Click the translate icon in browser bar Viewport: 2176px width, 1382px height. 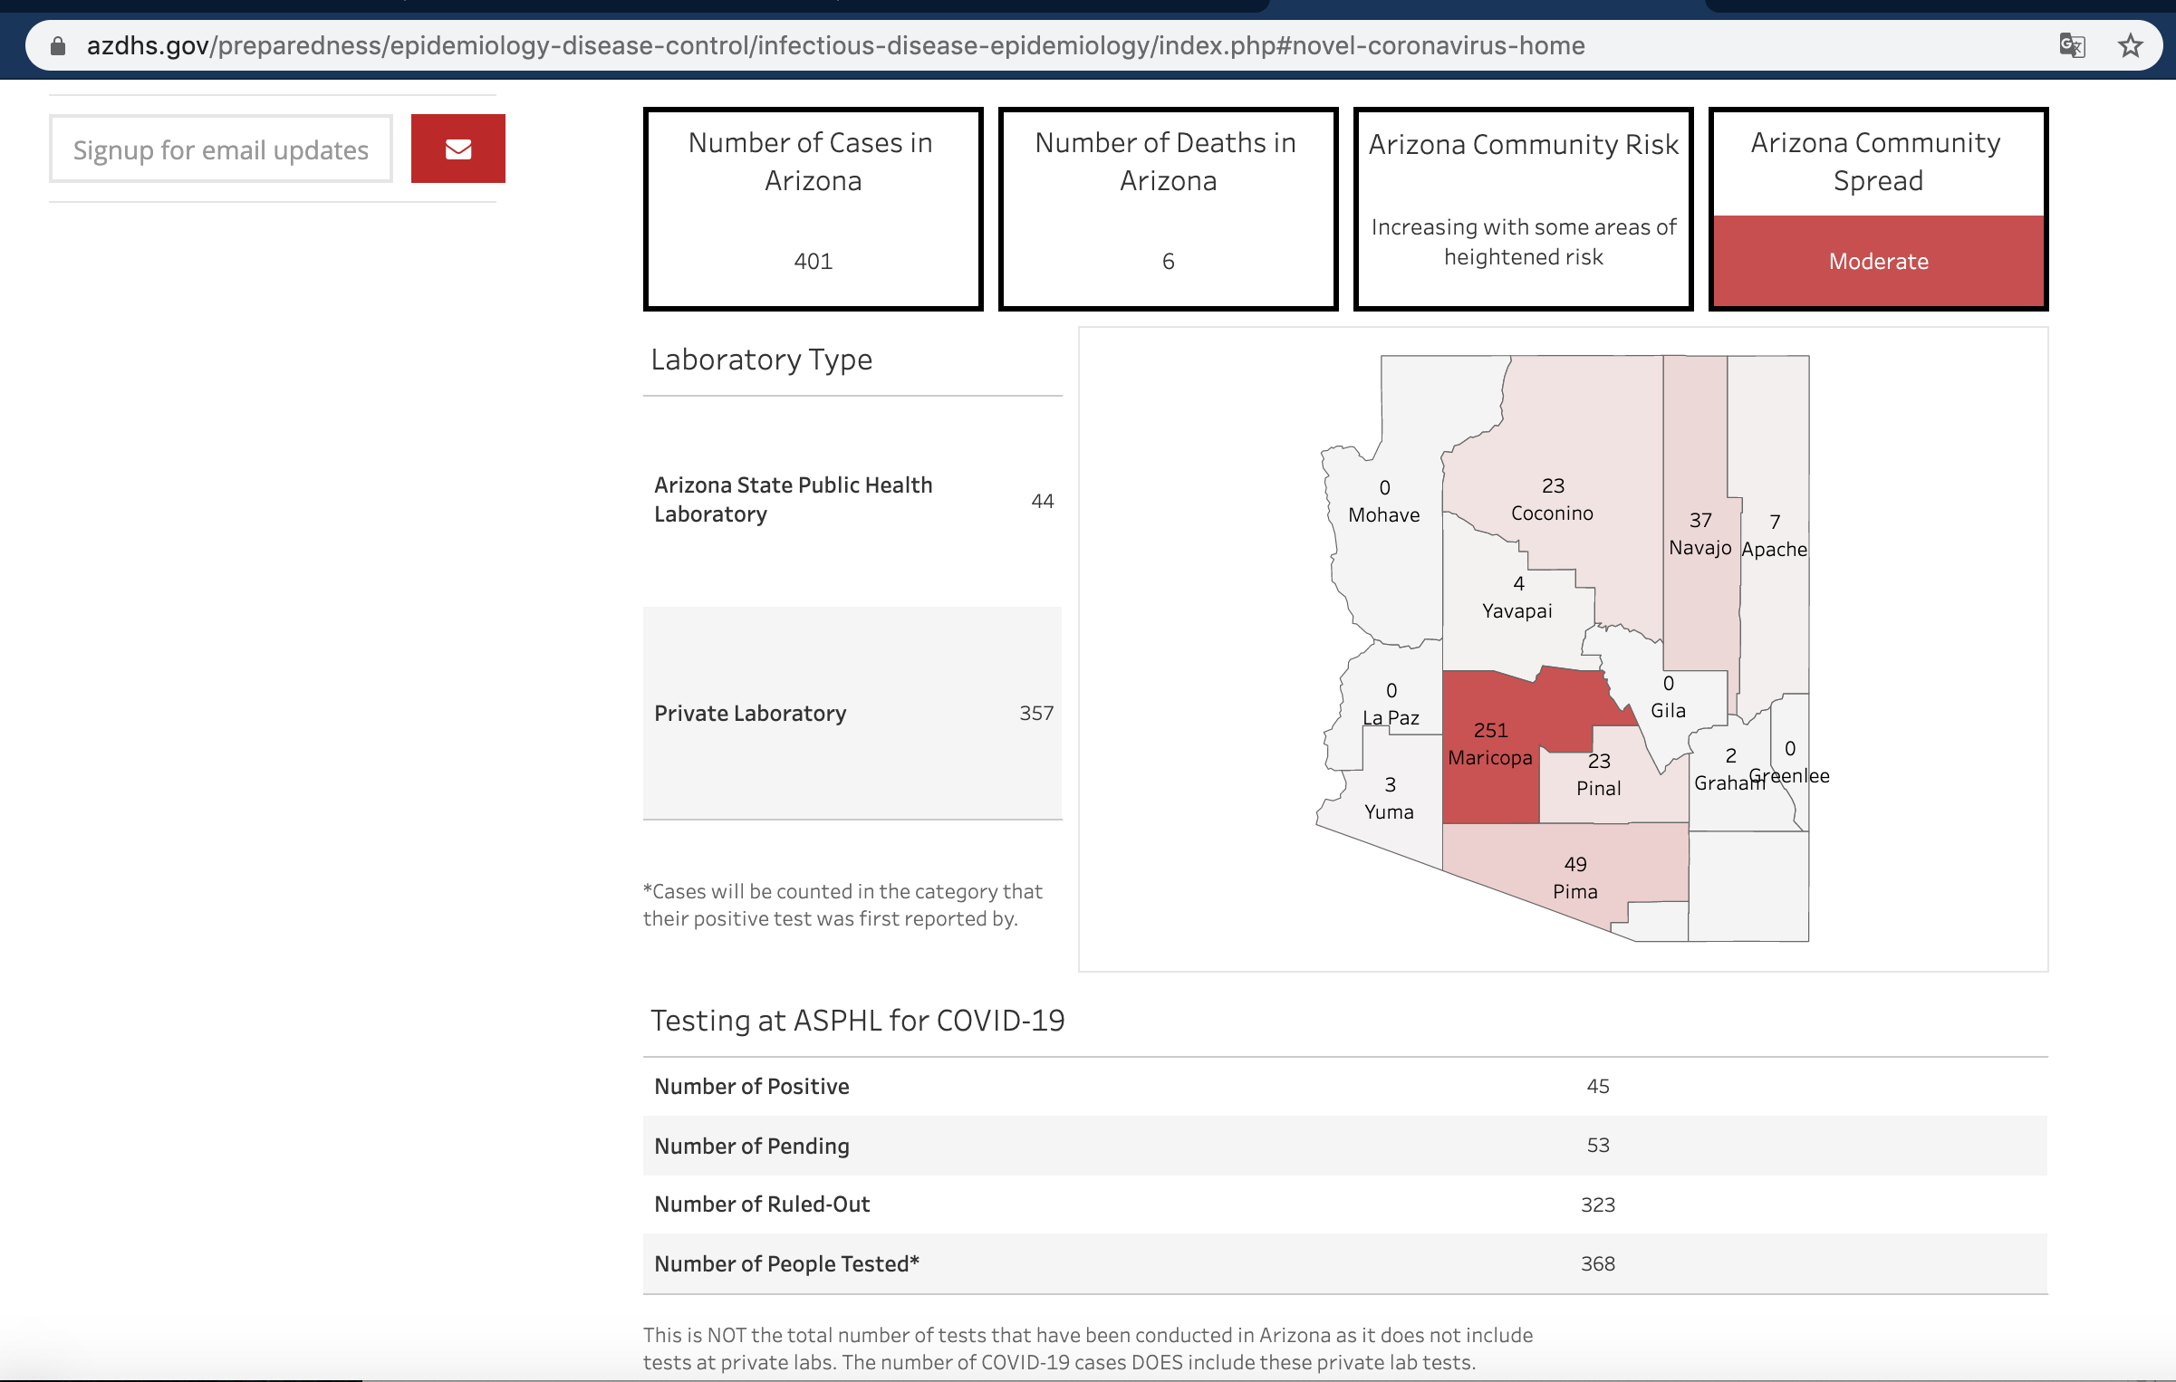[2073, 44]
